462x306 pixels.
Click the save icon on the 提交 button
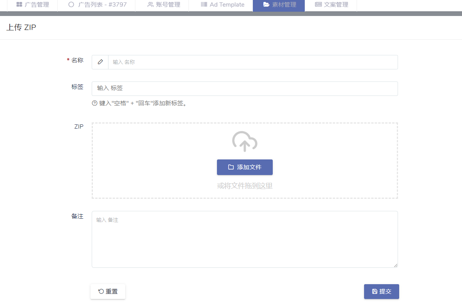point(373,291)
